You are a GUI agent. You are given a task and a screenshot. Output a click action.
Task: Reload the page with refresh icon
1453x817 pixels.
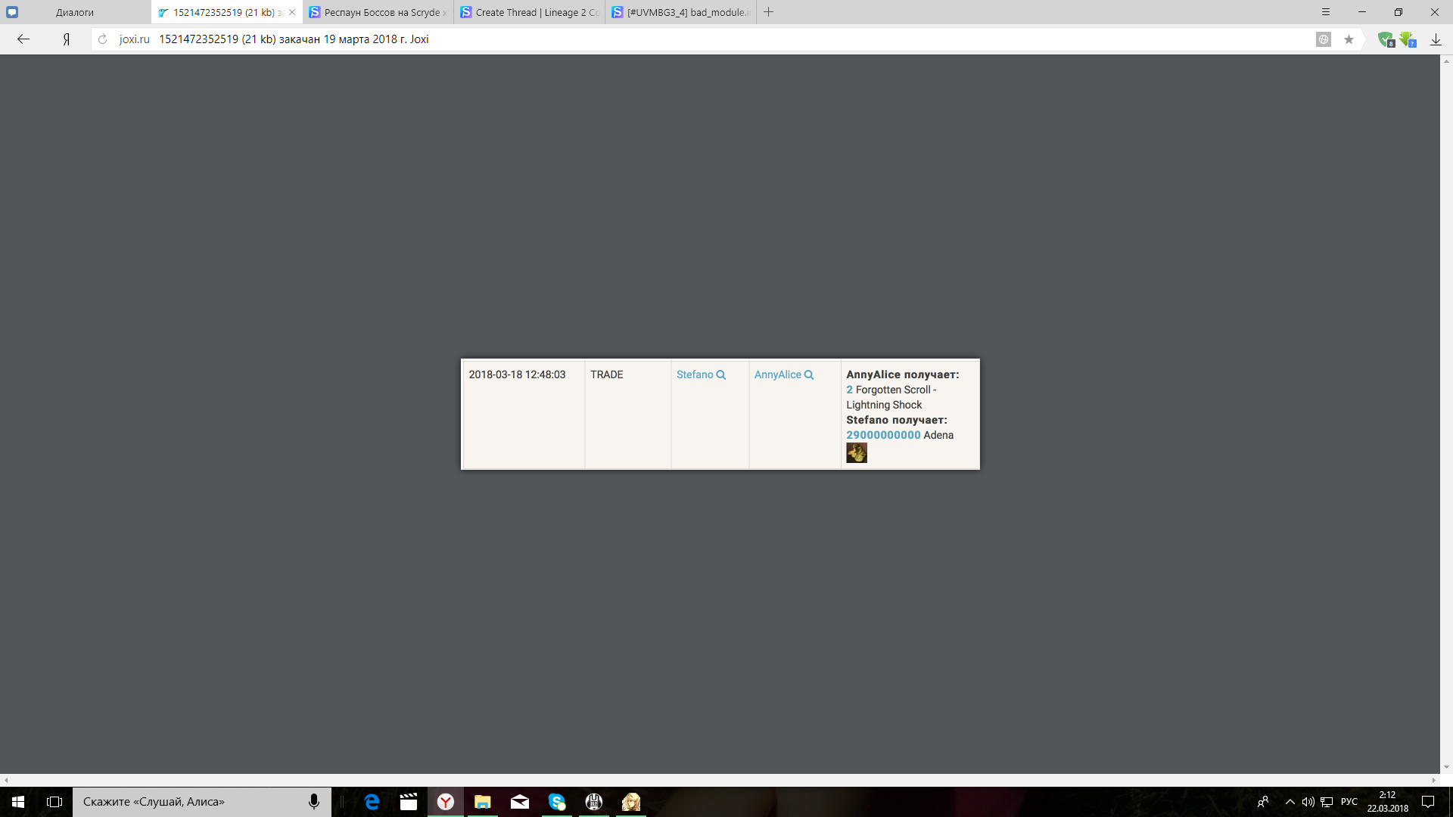click(103, 39)
